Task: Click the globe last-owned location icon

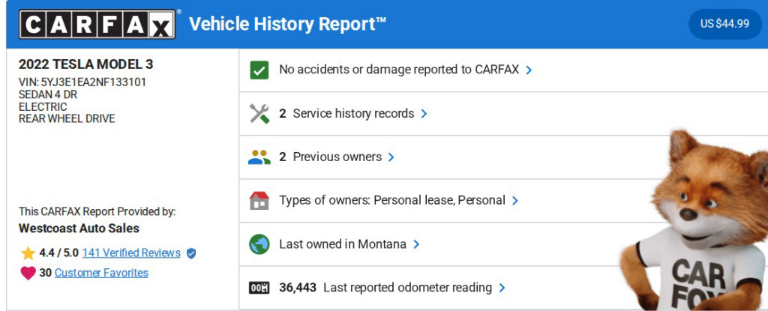Action: 259,244
